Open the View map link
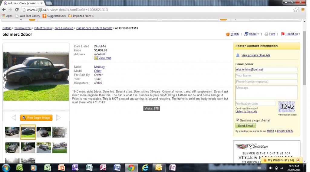Screen dimensions: 310x172 click(105, 58)
